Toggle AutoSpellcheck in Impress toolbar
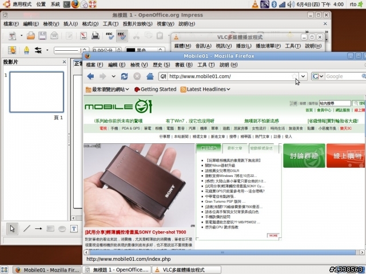Screen dimensions: 366x274 [x=122, y=36]
